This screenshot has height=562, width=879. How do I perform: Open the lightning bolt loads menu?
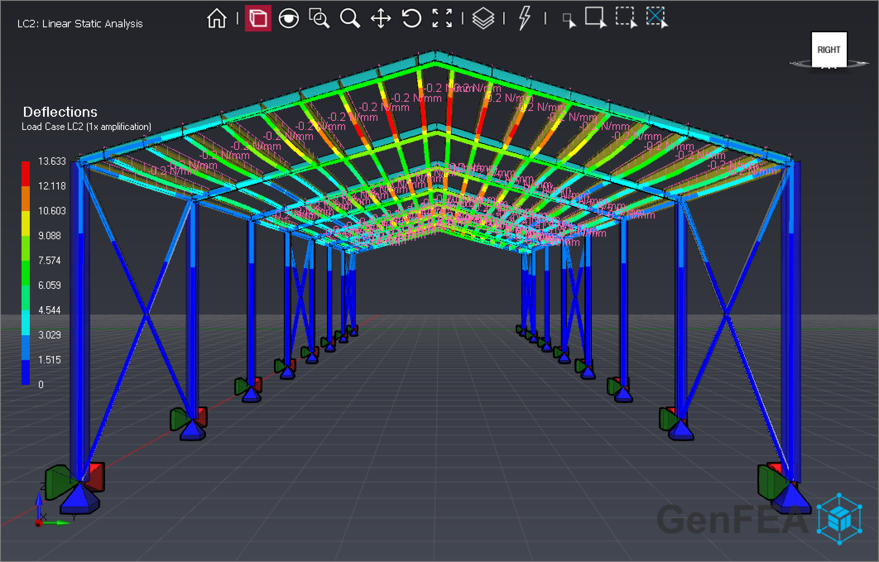(524, 19)
